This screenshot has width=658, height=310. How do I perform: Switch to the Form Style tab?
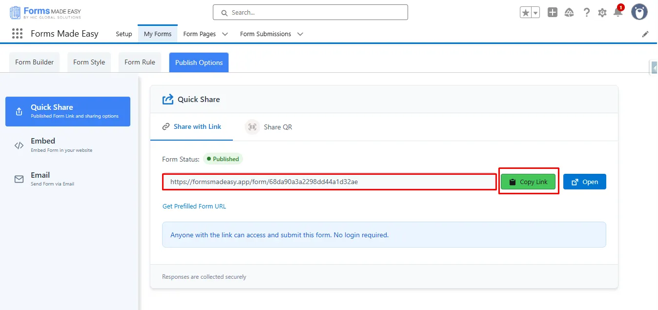coord(89,62)
